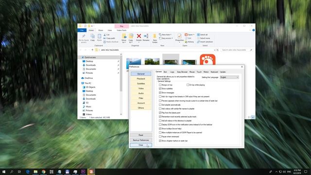Toggle Show chapter marker on seek bar
The width and height of the screenshot is (311, 175).
(x=160, y=140)
